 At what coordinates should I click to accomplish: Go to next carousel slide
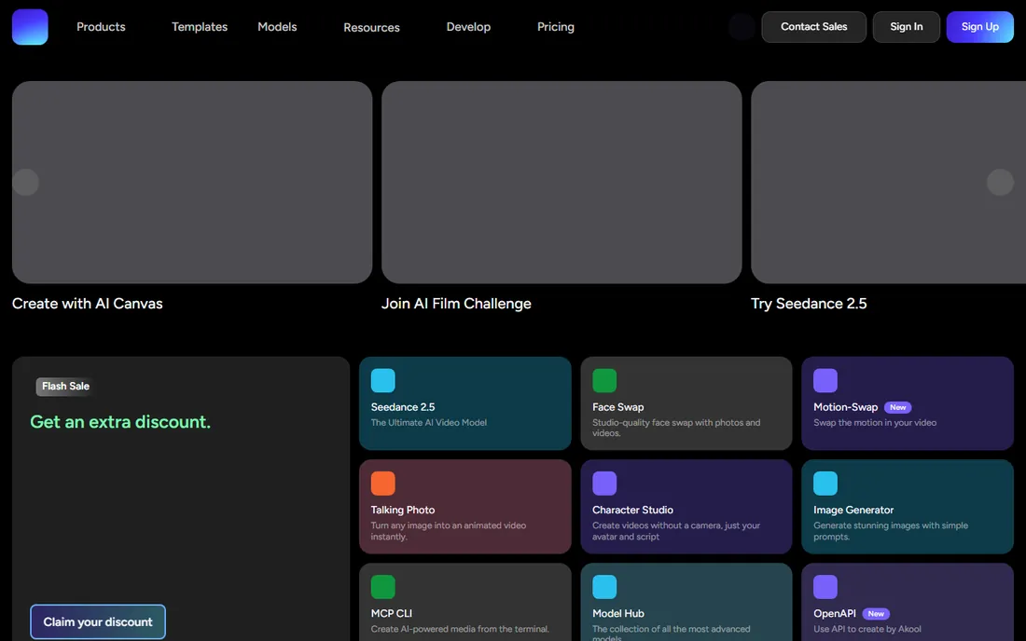pos(1000,183)
